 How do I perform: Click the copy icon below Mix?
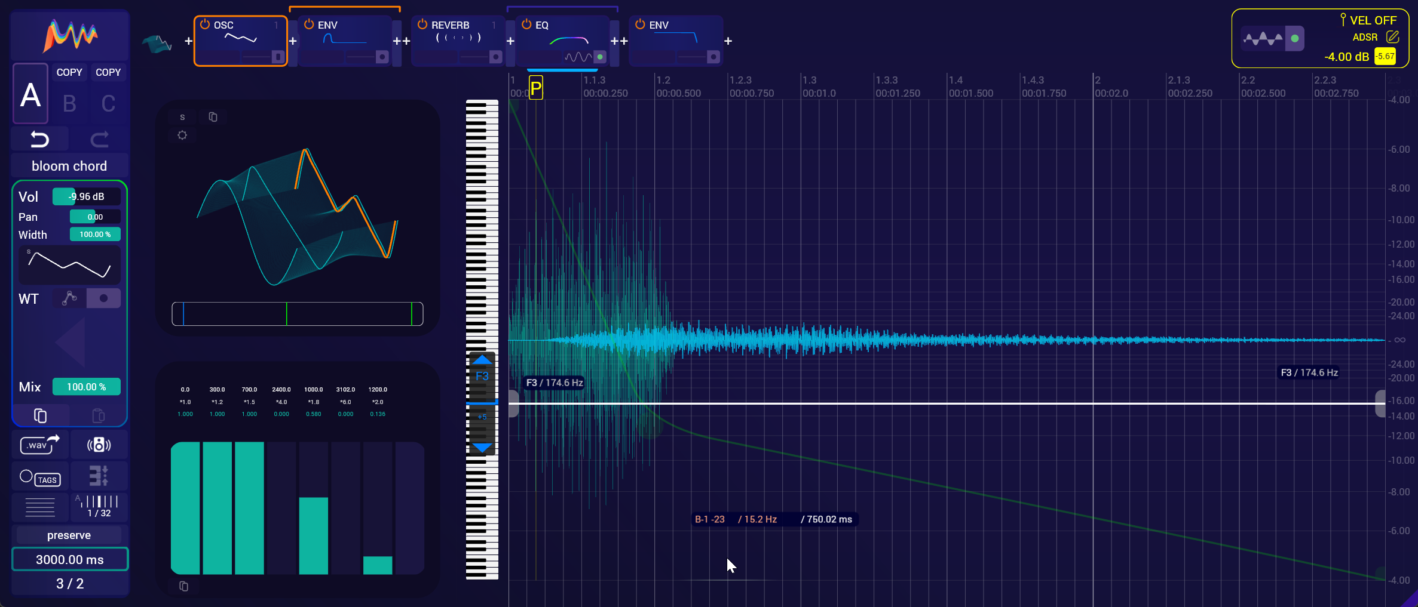(40, 415)
